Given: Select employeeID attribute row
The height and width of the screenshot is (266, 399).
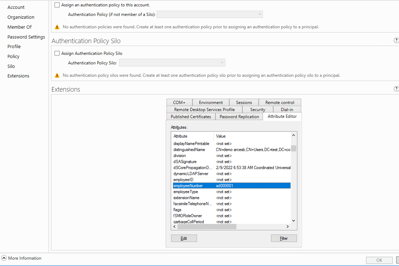Looking at the screenshot, I should pos(231,180).
